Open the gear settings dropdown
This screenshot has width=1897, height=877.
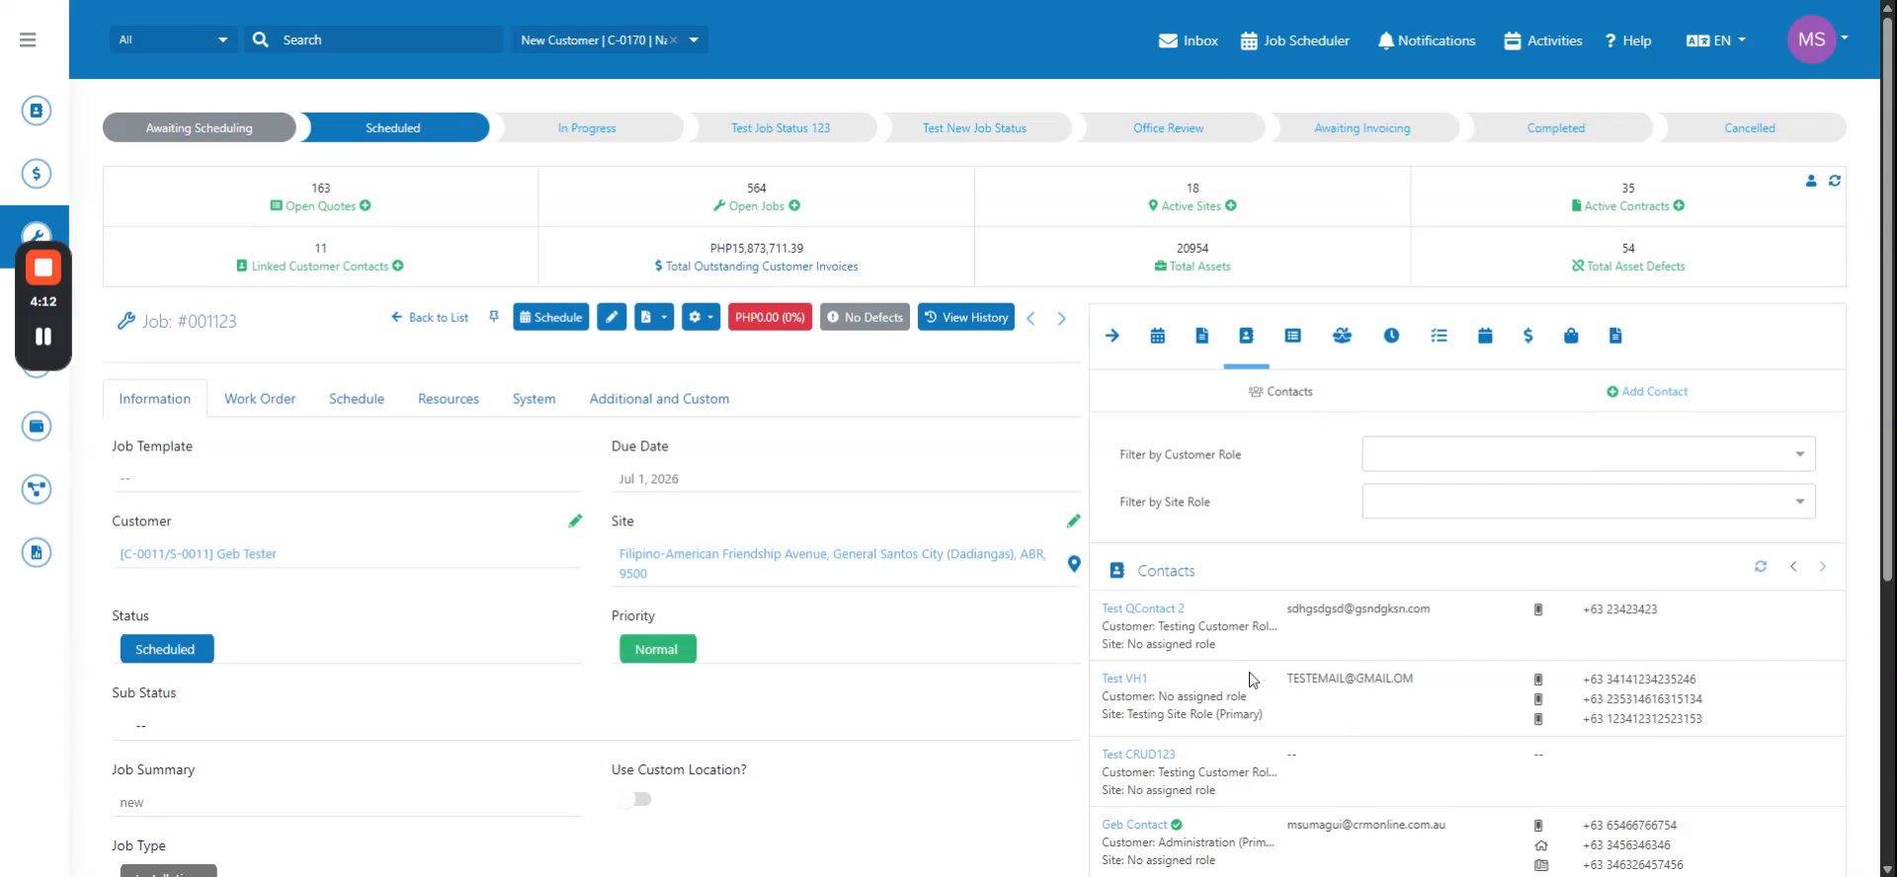point(701,317)
